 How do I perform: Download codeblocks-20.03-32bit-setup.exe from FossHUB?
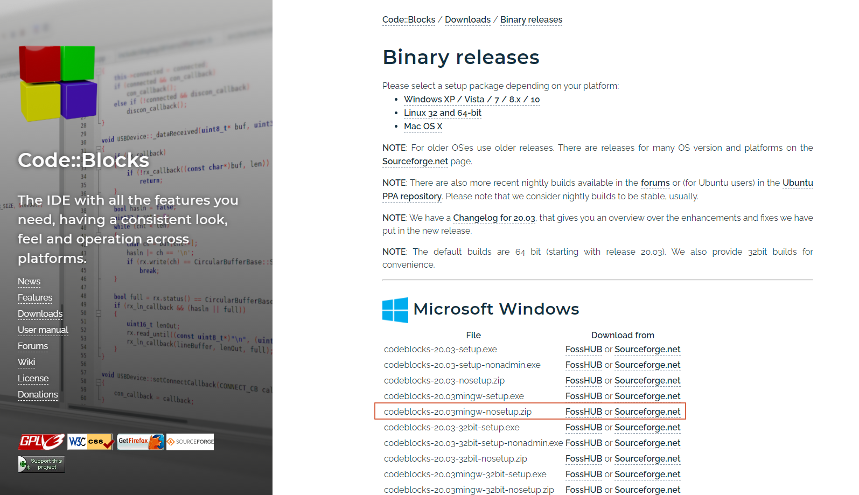point(584,428)
